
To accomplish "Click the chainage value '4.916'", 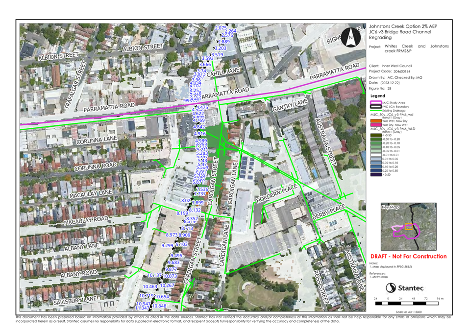I will tap(199, 134).
